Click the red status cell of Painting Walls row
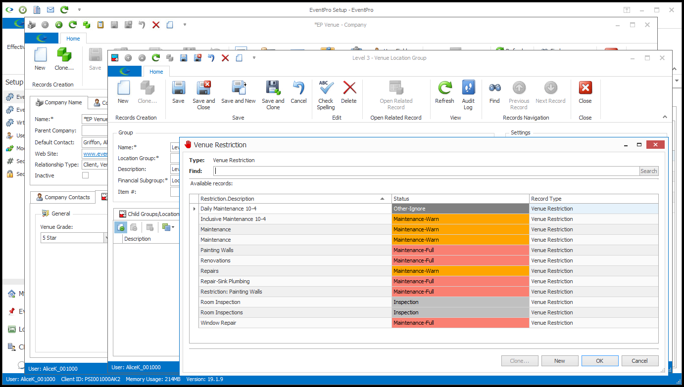Screen dimensions: 684x387 pos(460,250)
